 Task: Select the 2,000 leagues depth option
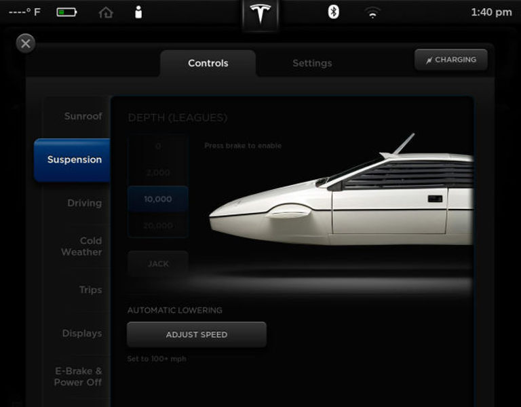[x=158, y=173]
